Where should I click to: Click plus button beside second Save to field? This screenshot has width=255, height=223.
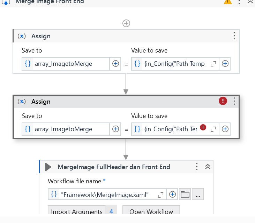click(115, 129)
